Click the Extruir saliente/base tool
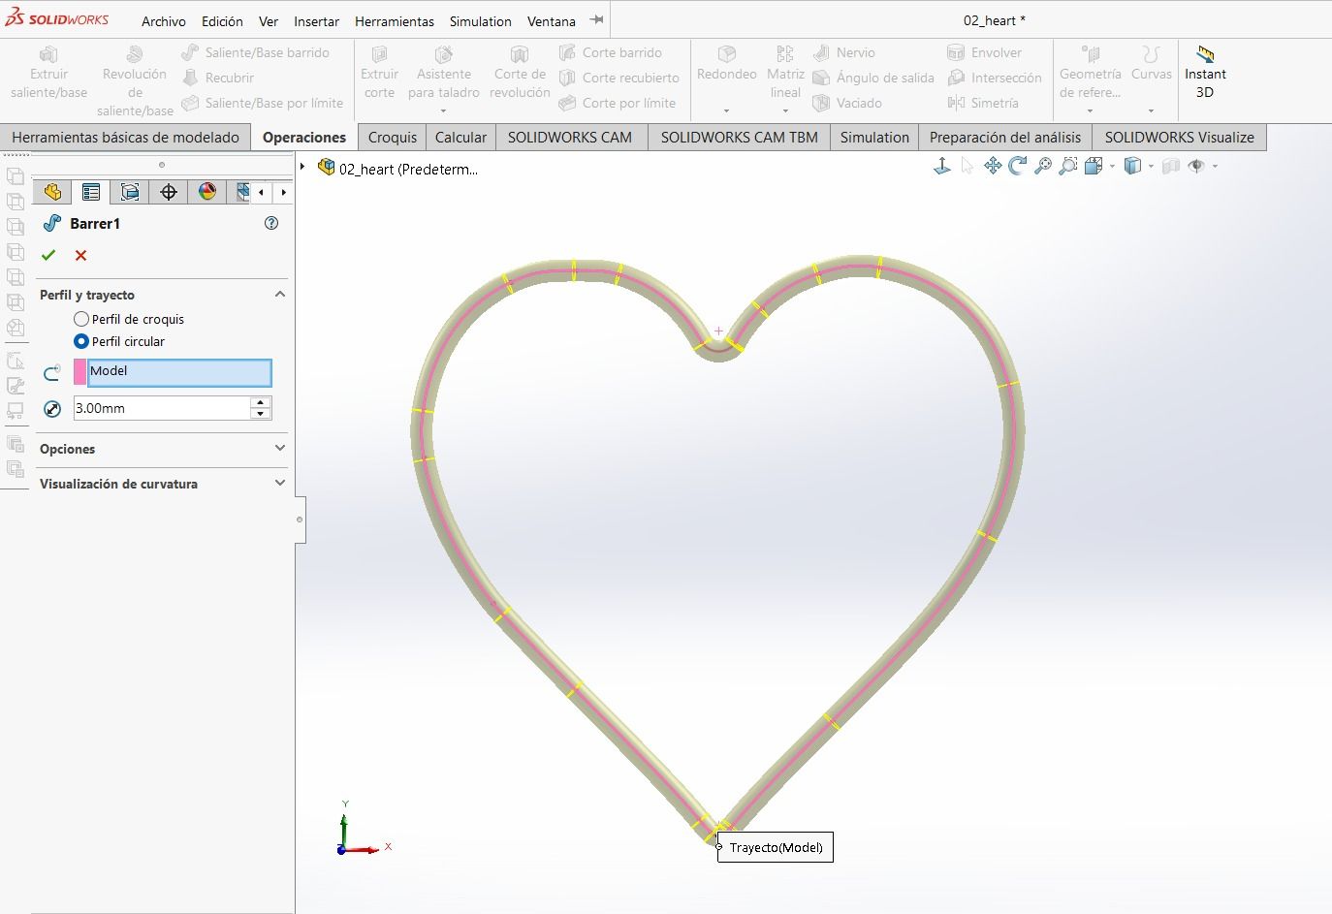 pos(48,73)
